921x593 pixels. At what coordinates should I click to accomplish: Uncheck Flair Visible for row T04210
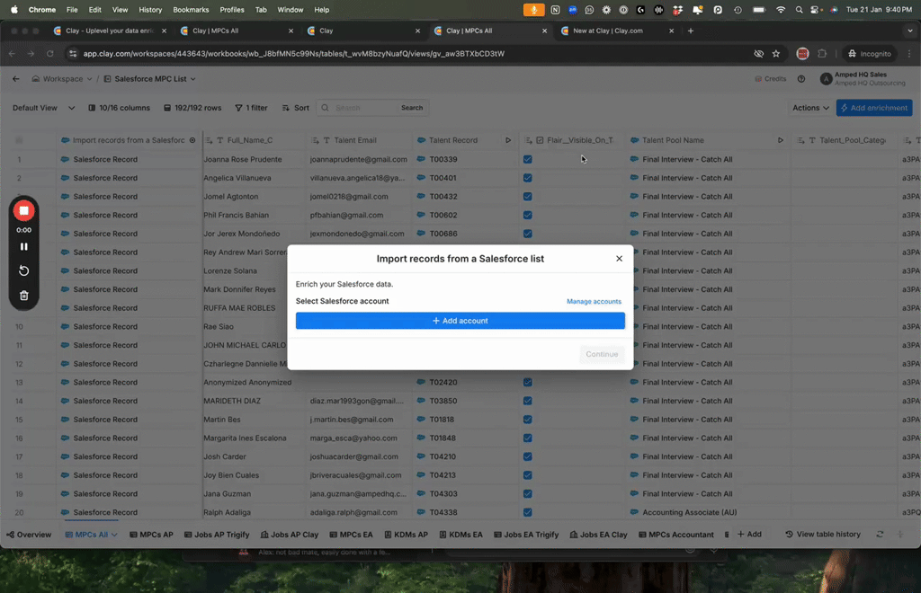(527, 457)
